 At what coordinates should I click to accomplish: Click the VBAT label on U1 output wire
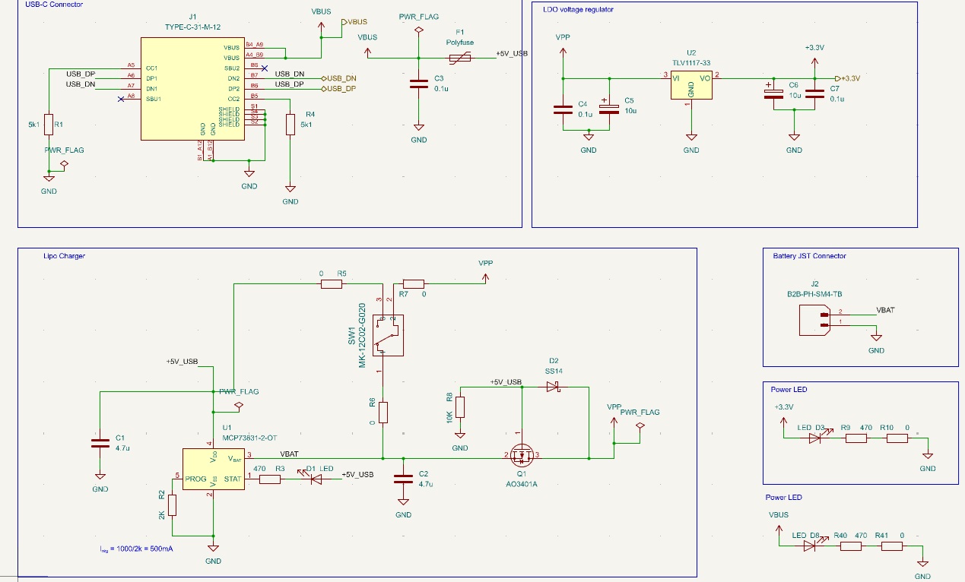pos(289,454)
